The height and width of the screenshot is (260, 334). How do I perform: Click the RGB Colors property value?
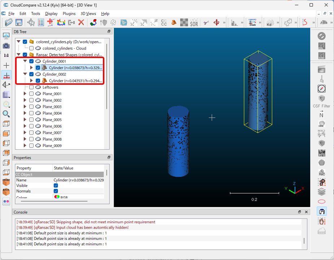pos(64,198)
